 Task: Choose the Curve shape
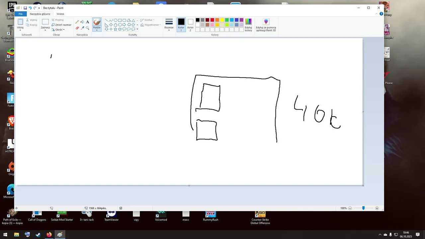pyautogui.click(x=111, y=20)
